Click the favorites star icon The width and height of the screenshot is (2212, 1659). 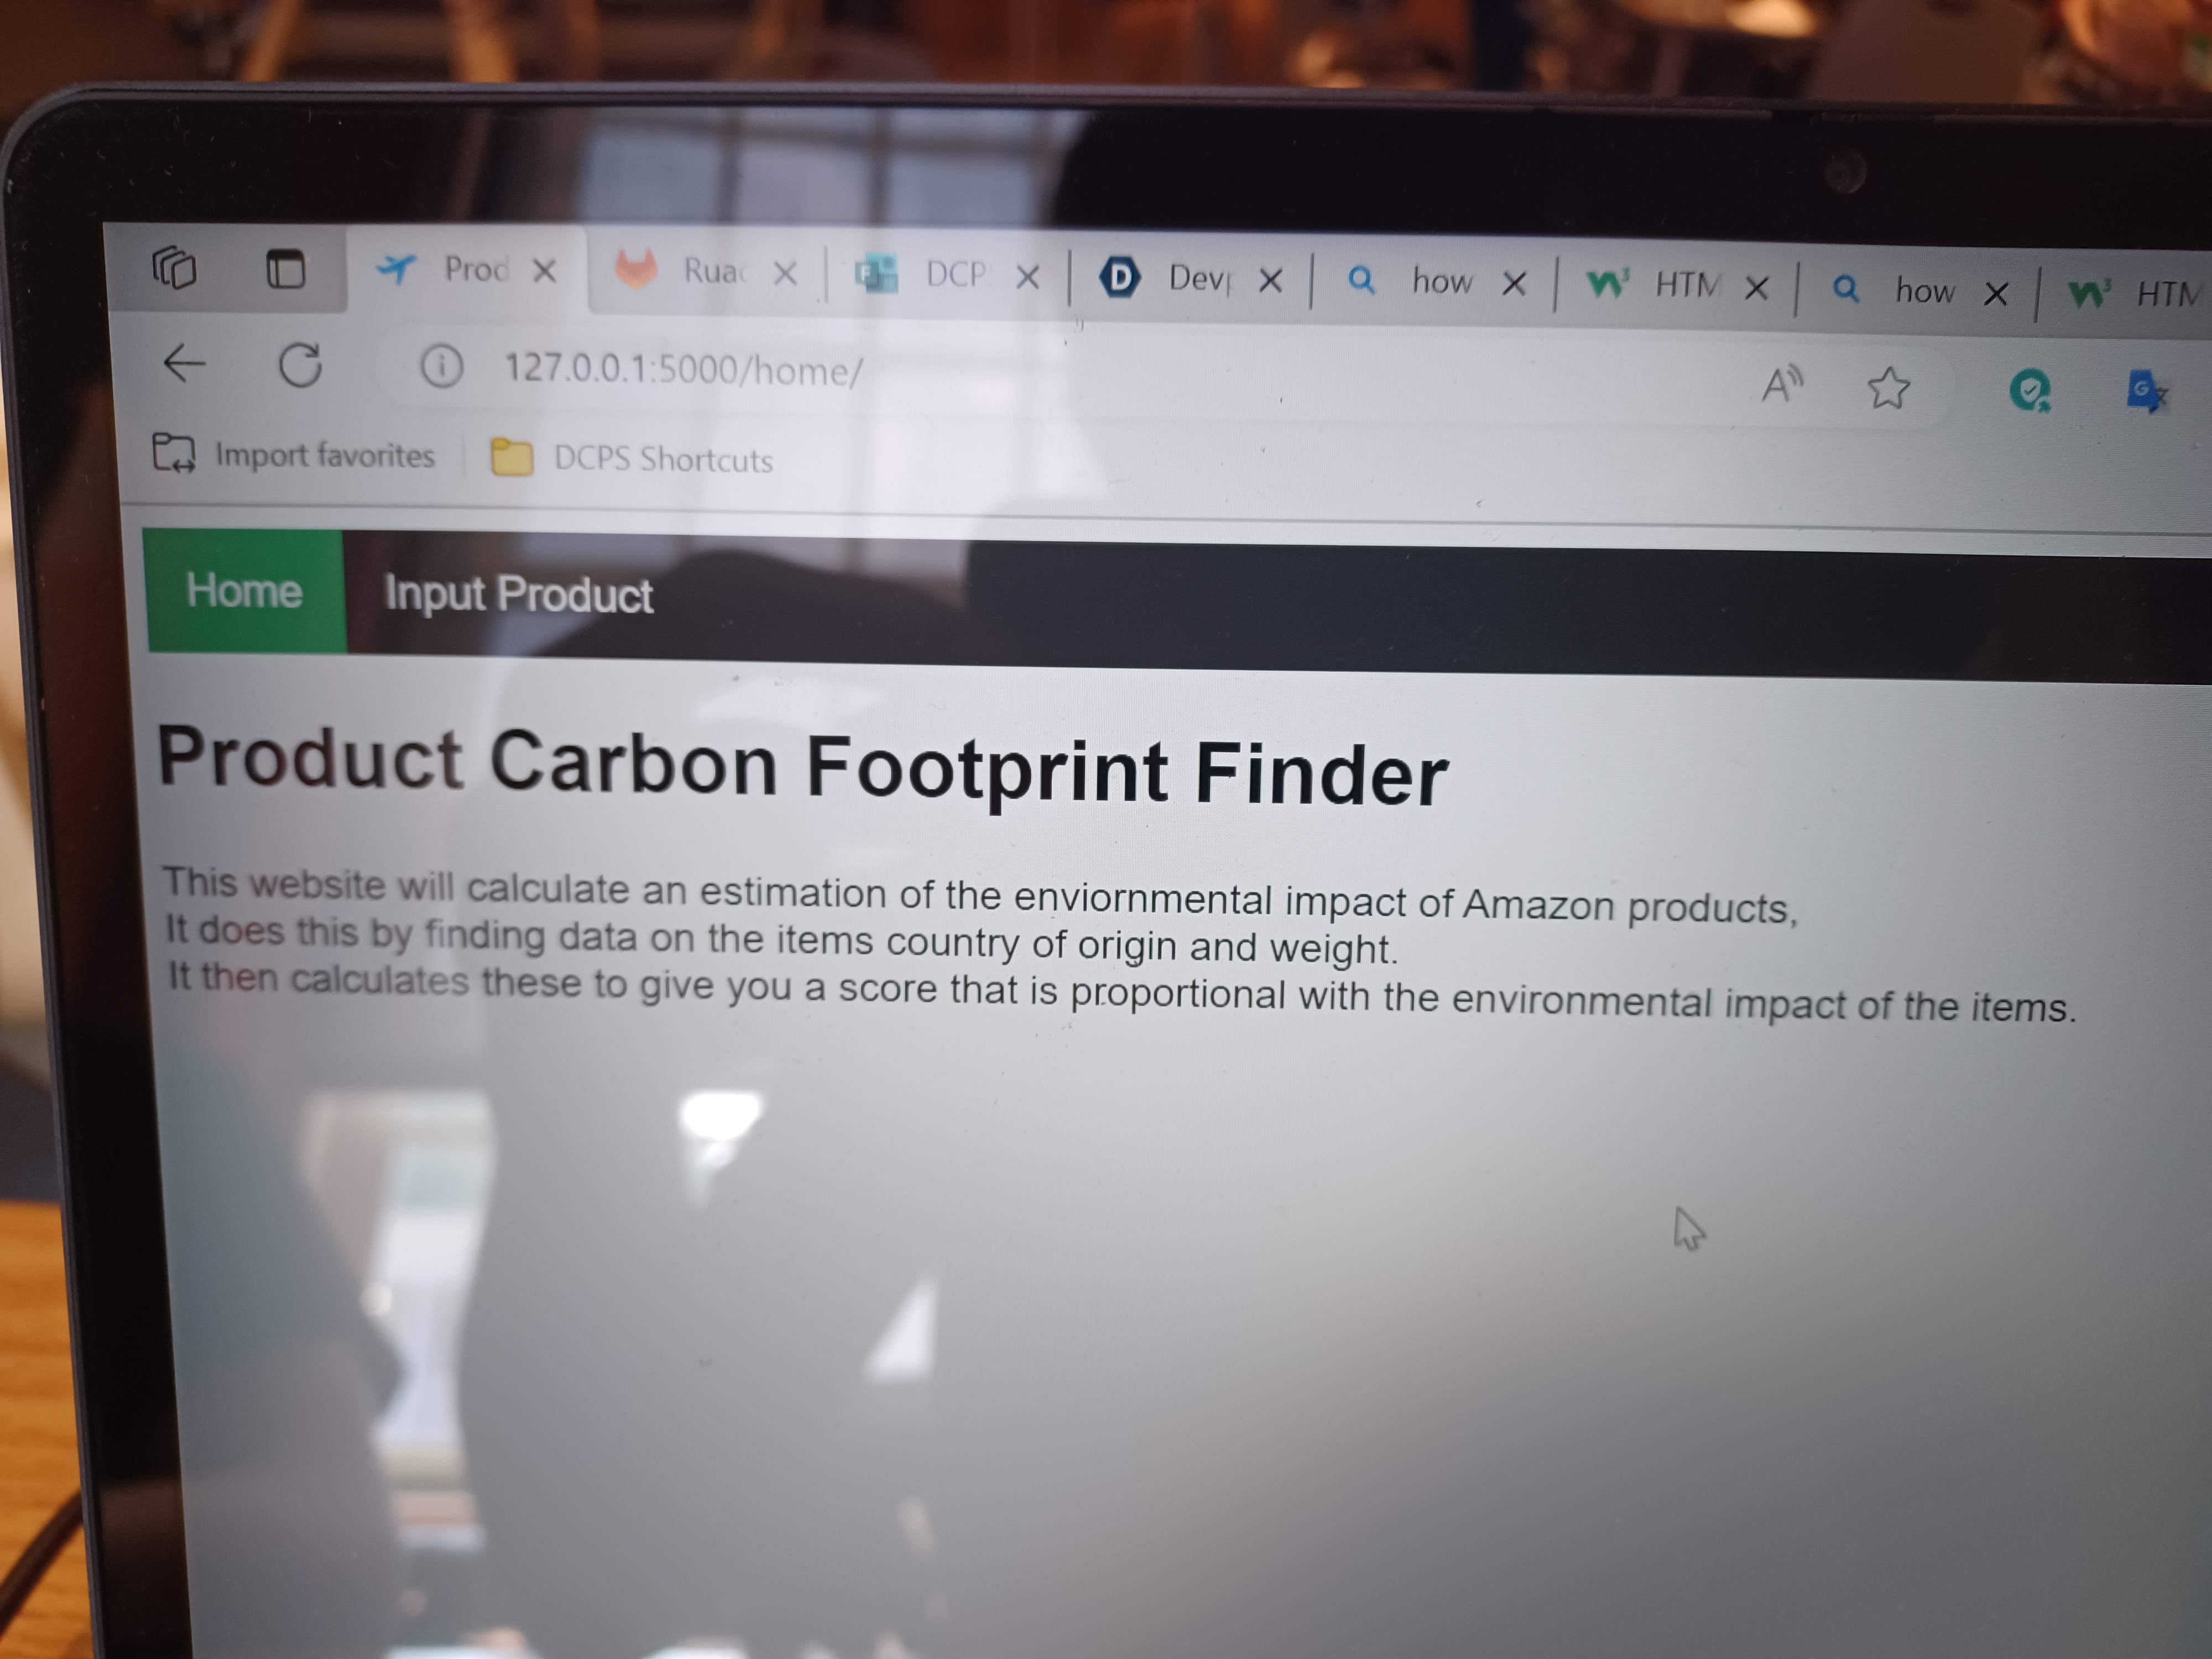click(1888, 388)
